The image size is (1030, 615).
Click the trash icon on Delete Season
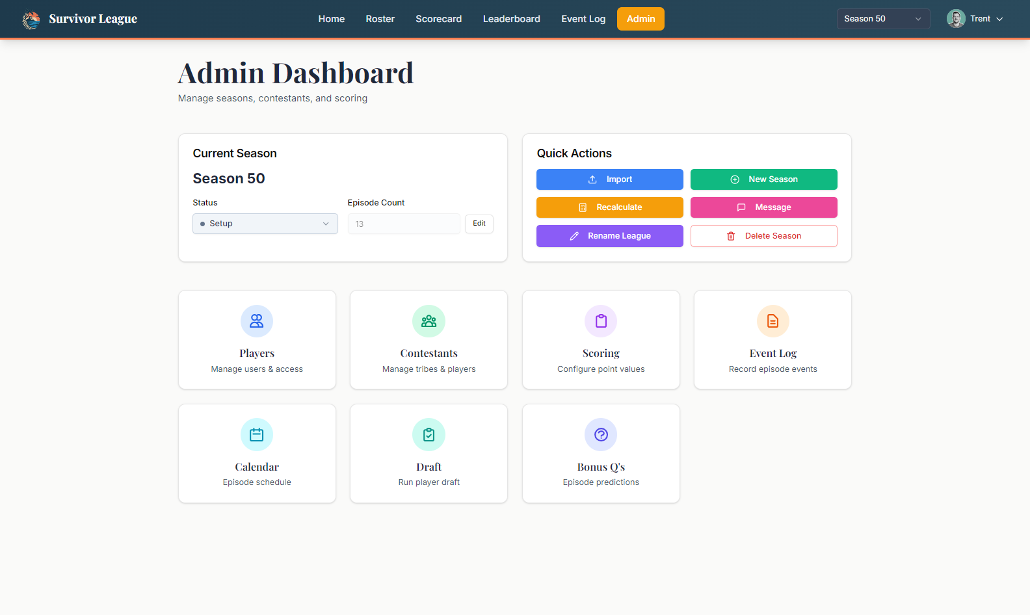(731, 236)
